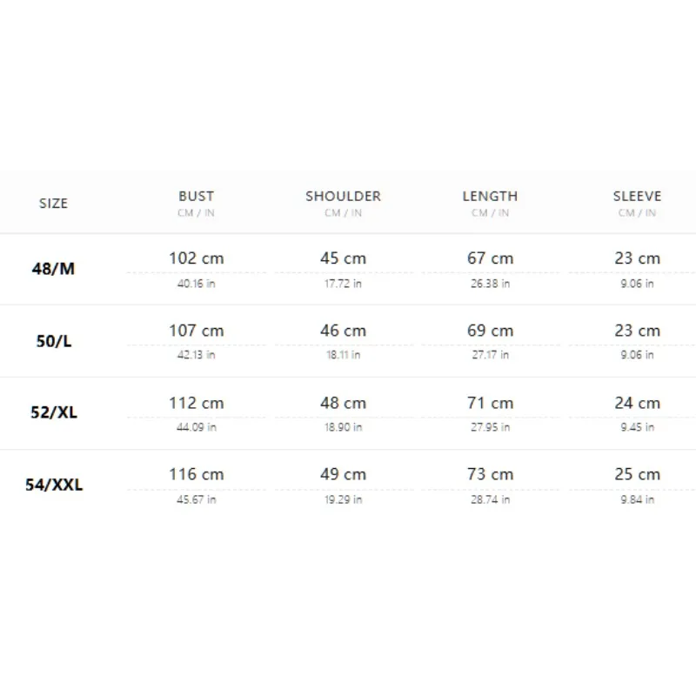Click the 73 cm length cell
Image resolution: width=696 pixels, height=696 pixels.
[x=490, y=474]
